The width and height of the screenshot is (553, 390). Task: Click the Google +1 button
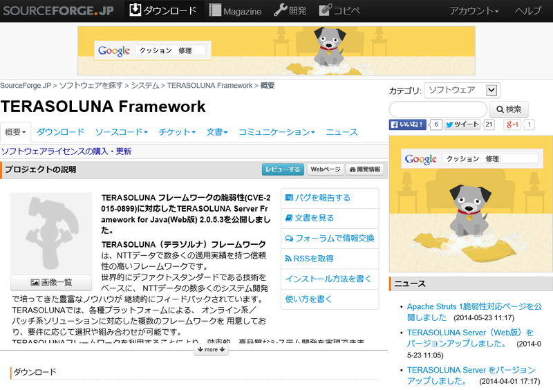(x=512, y=125)
